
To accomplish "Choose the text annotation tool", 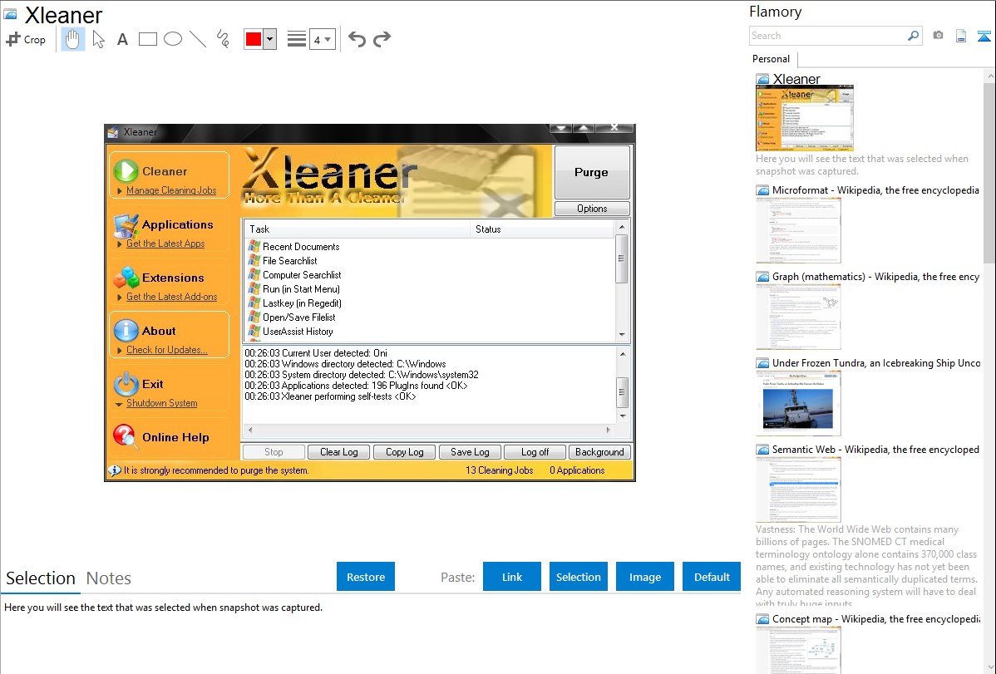I will click(x=122, y=39).
